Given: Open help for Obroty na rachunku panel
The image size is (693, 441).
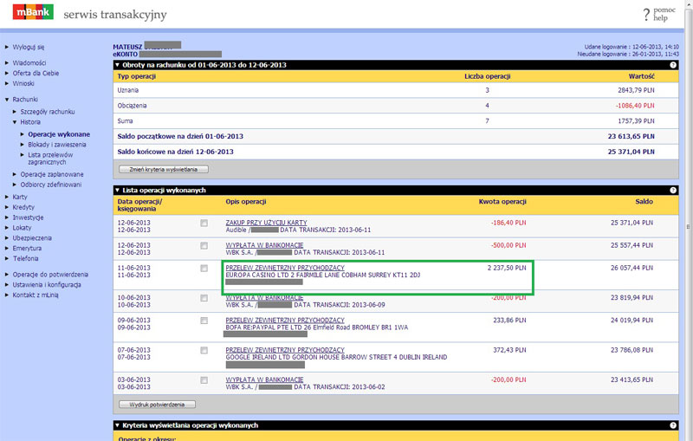Looking at the screenshot, I should (x=673, y=65).
